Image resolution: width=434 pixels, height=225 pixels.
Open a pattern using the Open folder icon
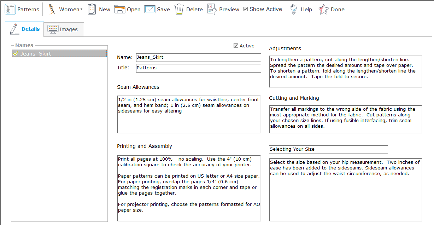[120, 10]
